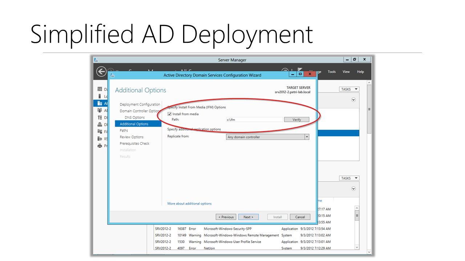Restore down the Server Manager window
Viewport: 465px width, 261px height.
[x=355, y=59]
